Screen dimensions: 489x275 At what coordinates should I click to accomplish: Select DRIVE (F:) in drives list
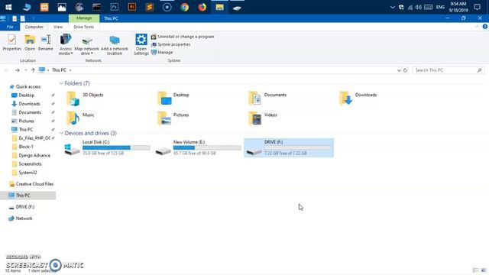(x=289, y=147)
